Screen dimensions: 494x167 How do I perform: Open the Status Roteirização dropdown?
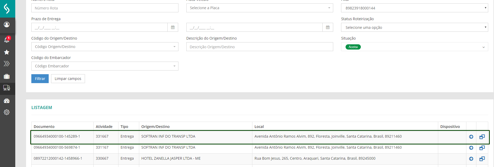[x=414, y=27]
